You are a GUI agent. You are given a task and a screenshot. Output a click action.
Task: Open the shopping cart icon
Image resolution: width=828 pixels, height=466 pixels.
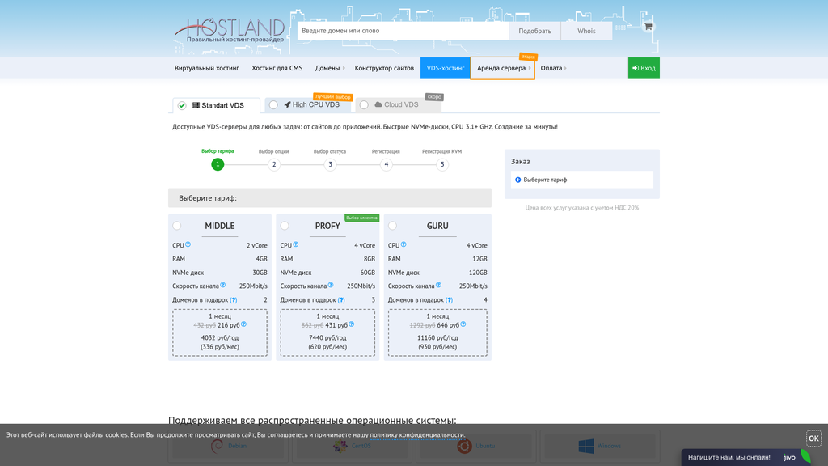[x=648, y=27]
